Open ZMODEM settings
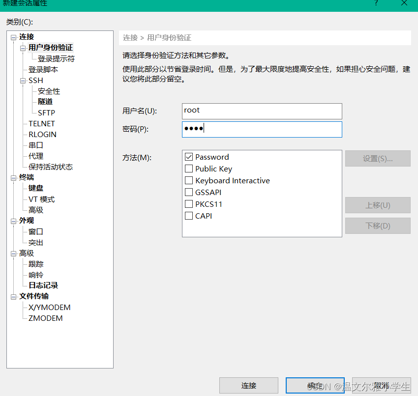The image size is (418, 396). pos(45,318)
